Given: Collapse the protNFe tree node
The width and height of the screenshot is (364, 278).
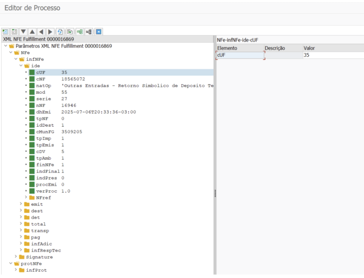Looking at the screenshot, I should click(x=11, y=263).
